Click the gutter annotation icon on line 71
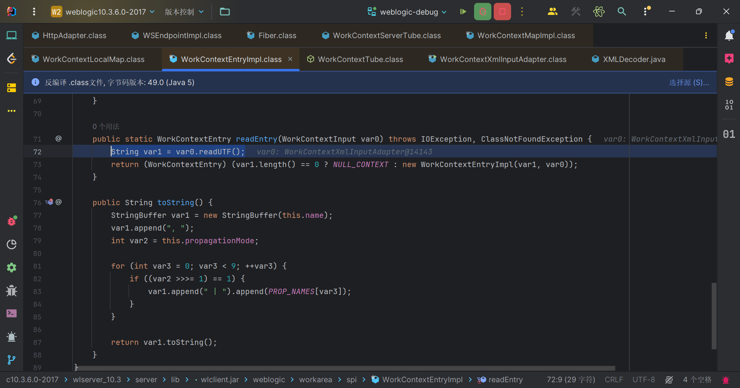The image size is (740, 388). pos(59,139)
